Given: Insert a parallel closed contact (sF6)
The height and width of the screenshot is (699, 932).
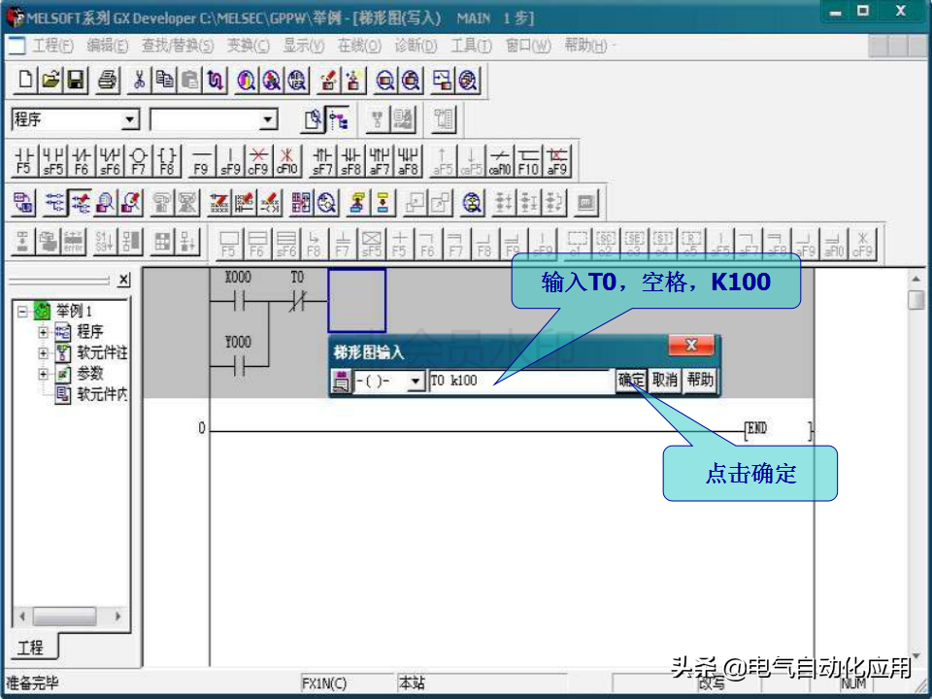Looking at the screenshot, I should tap(110, 161).
